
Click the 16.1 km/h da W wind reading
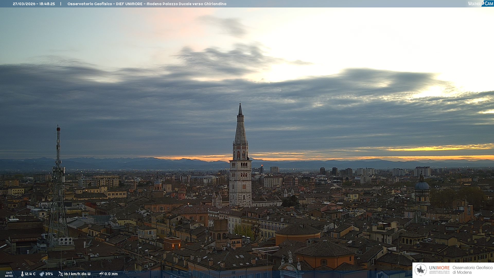(x=77, y=274)
